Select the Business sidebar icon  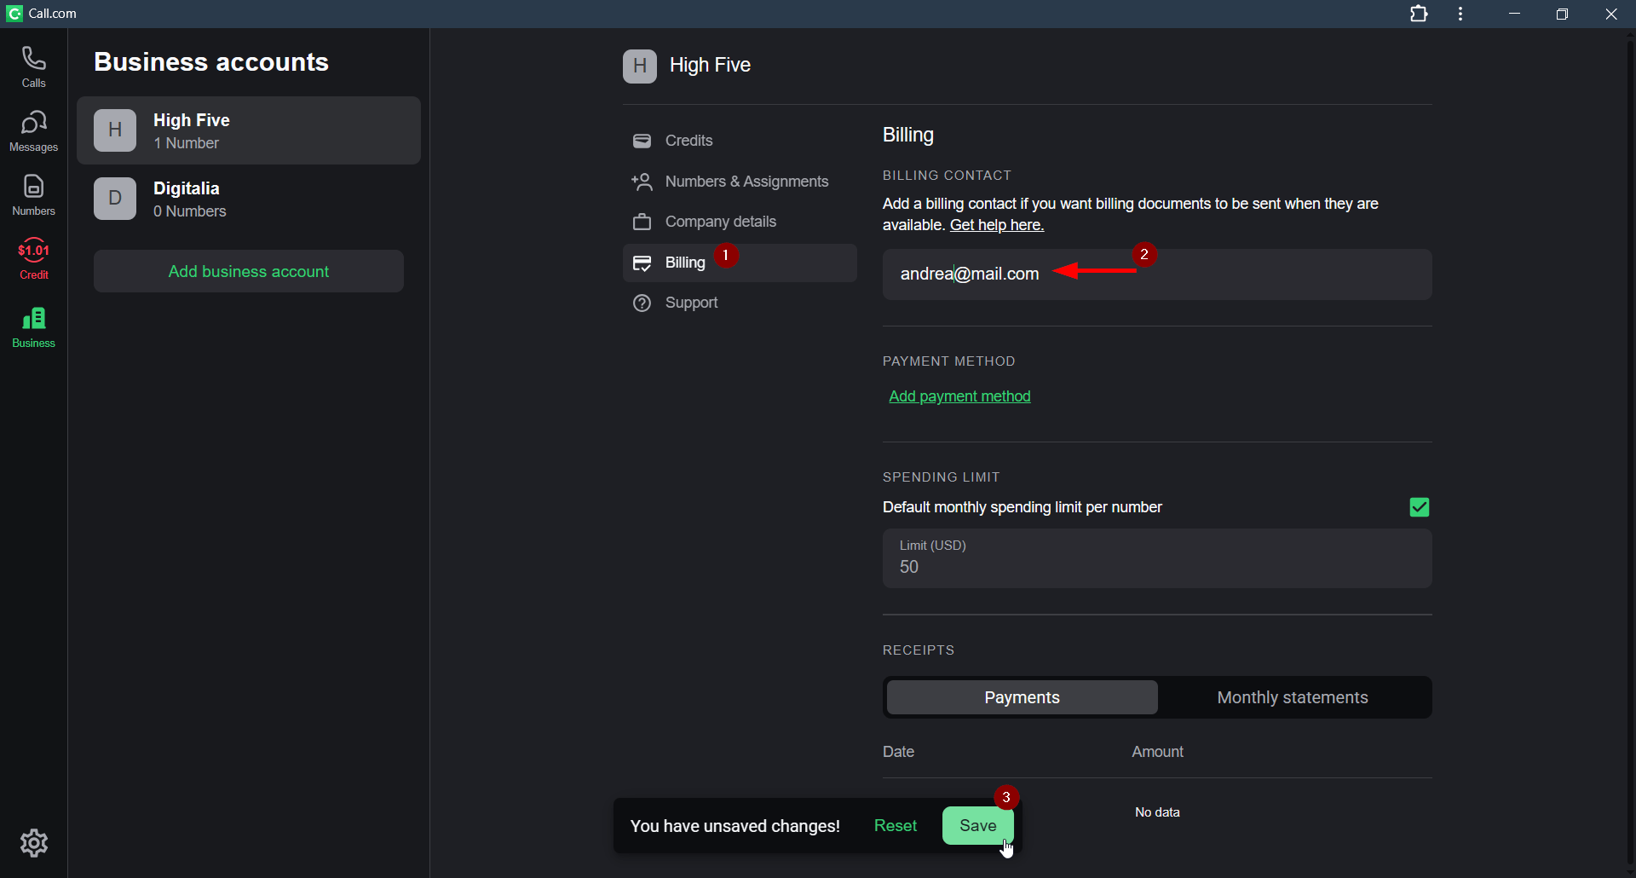tap(33, 327)
